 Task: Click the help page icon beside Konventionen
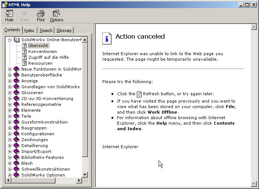point(24,51)
